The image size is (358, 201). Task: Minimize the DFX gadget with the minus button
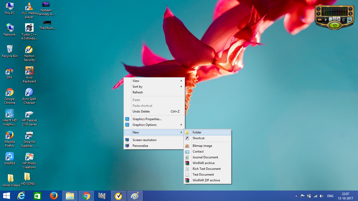[318, 9]
